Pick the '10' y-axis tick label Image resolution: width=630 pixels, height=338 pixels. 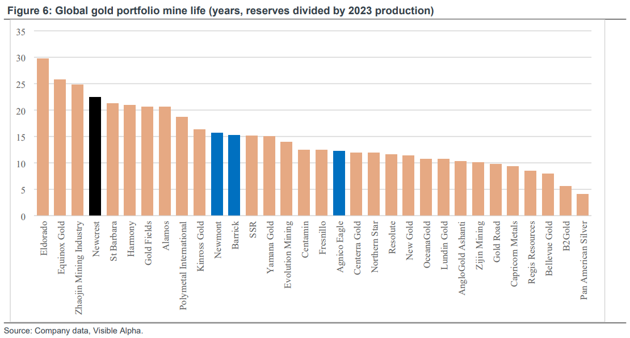click(x=21, y=164)
